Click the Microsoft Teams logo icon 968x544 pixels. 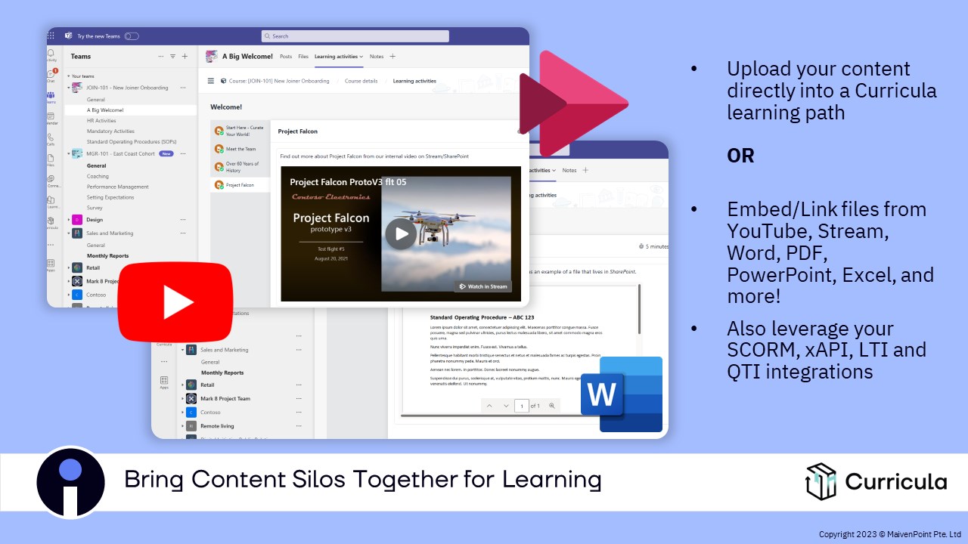[x=68, y=36]
